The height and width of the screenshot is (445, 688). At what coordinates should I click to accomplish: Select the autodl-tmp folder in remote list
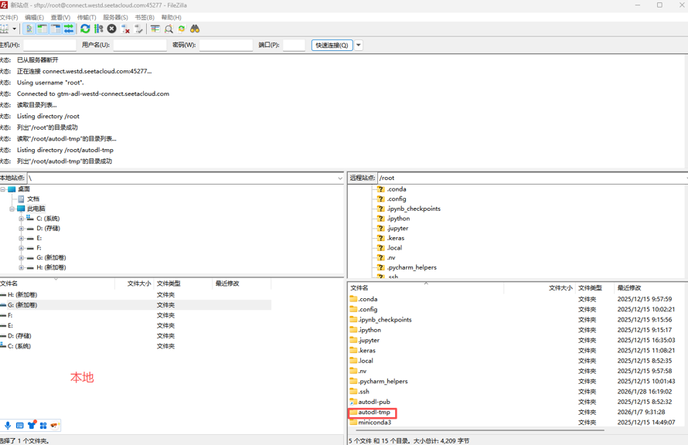pyautogui.click(x=373, y=412)
